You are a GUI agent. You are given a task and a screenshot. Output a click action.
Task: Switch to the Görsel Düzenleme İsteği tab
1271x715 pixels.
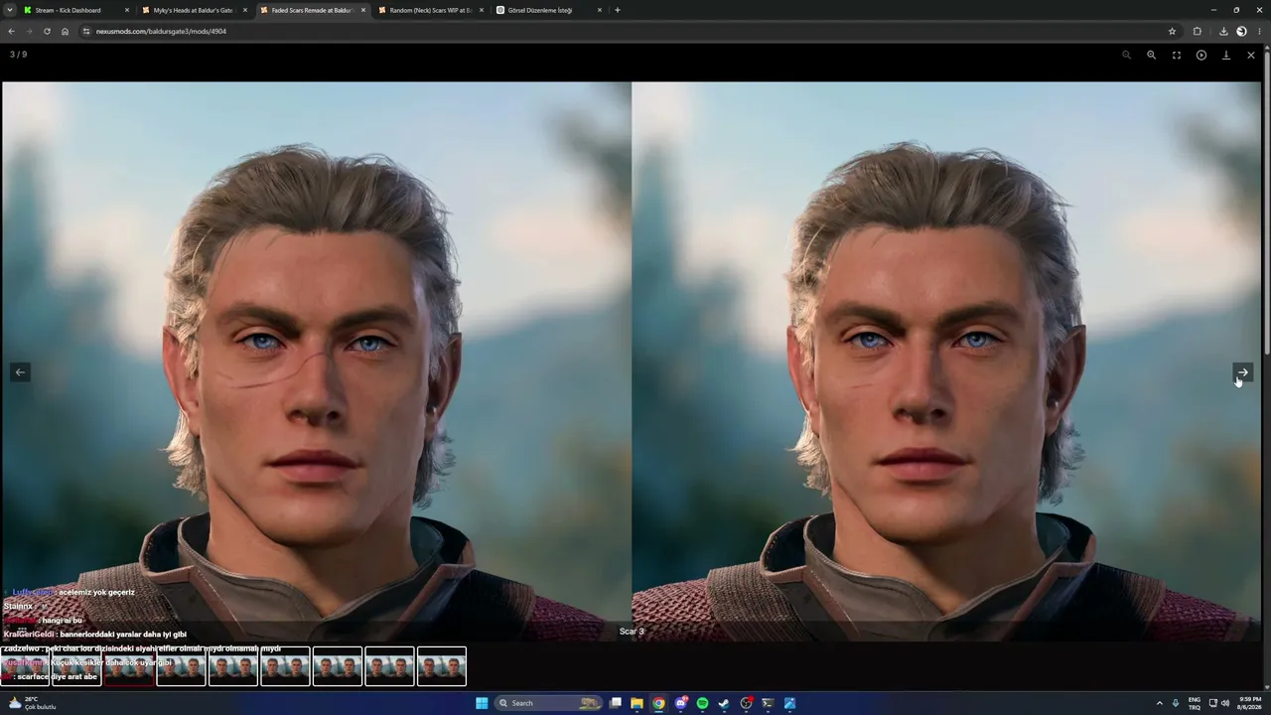click(549, 10)
